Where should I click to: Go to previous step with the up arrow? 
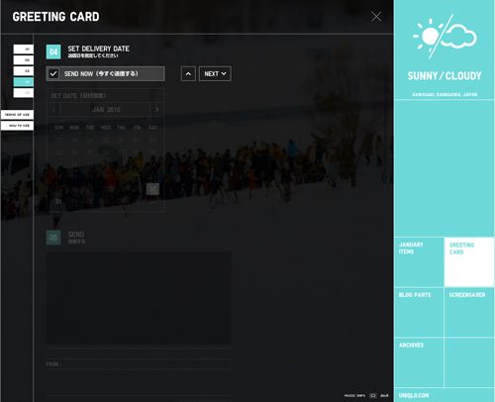tap(188, 73)
